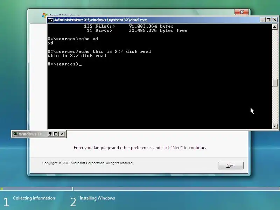Click the Next button in Install Windows

click(231, 166)
